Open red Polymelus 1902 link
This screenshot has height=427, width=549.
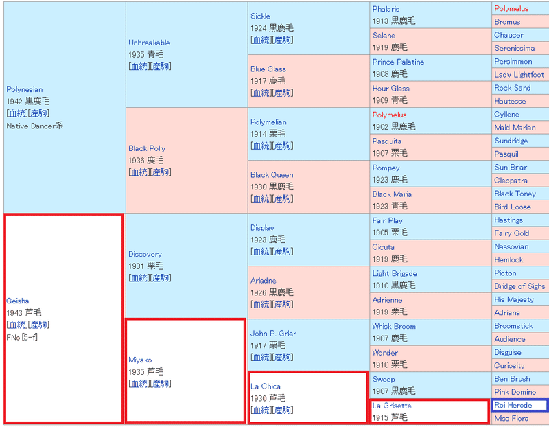click(x=389, y=115)
